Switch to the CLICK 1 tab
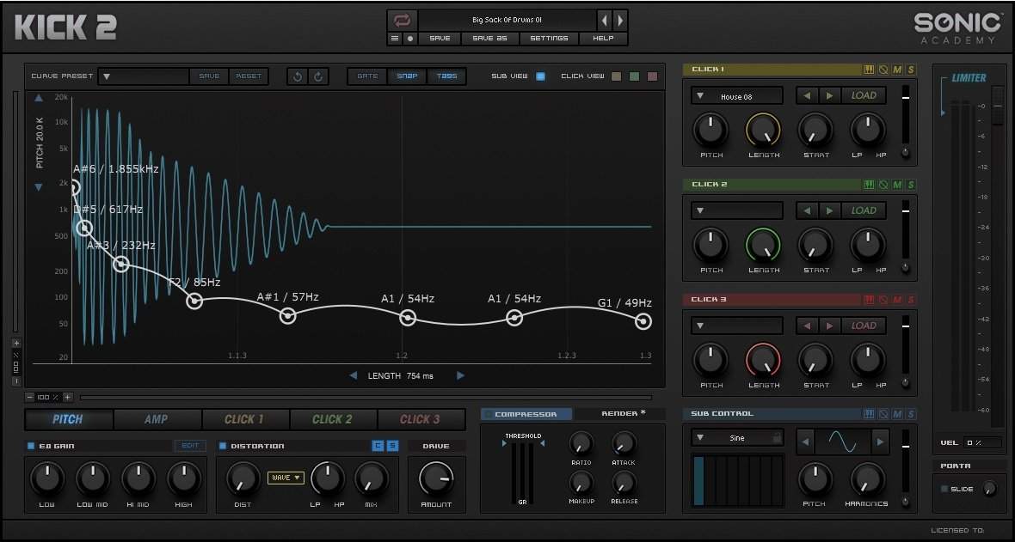1015x542 pixels. point(244,419)
